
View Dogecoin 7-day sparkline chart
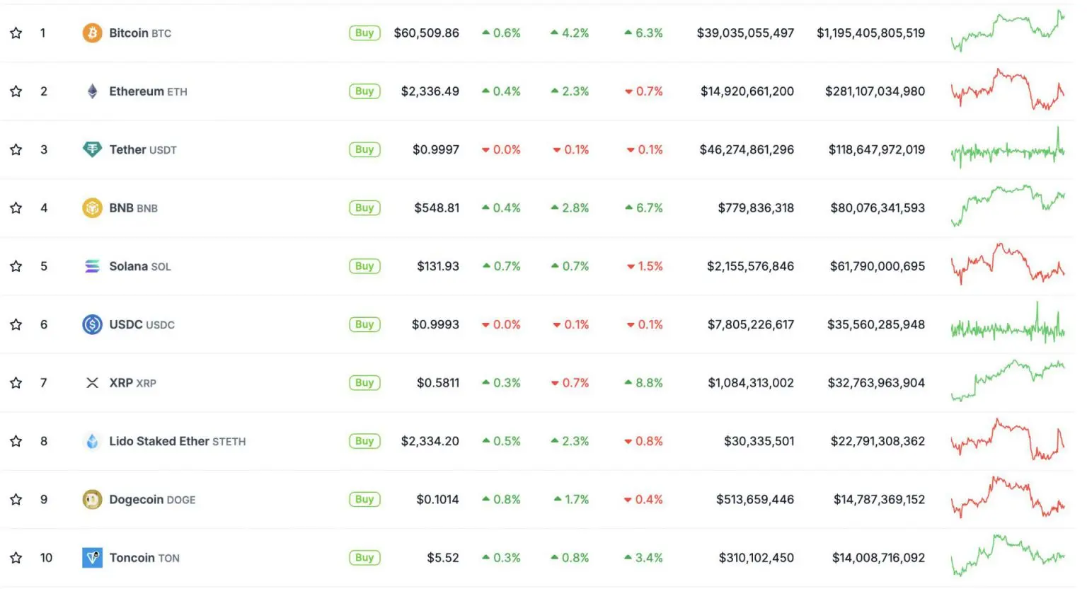pyautogui.click(x=1008, y=498)
